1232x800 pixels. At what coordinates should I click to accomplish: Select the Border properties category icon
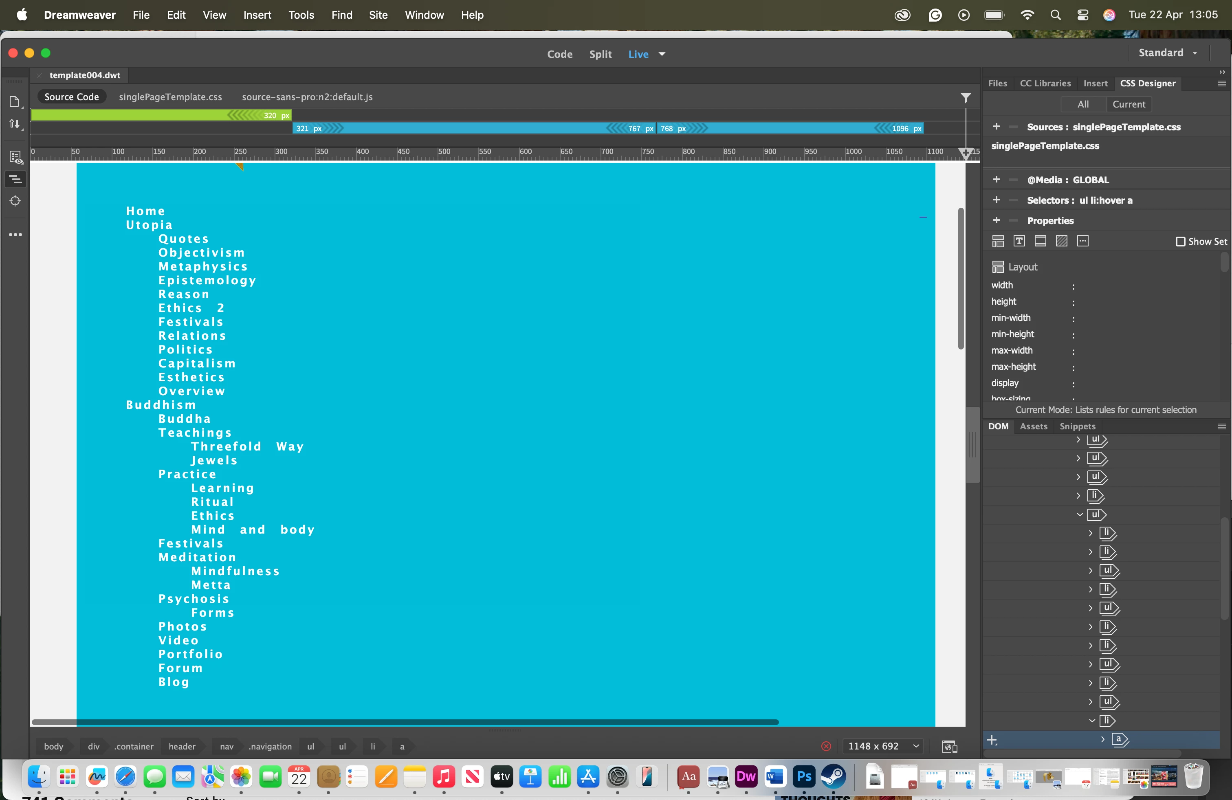[1040, 241]
